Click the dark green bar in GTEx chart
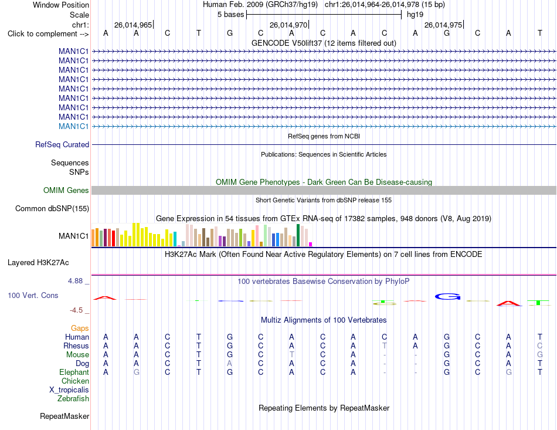 (x=298, y=235)
